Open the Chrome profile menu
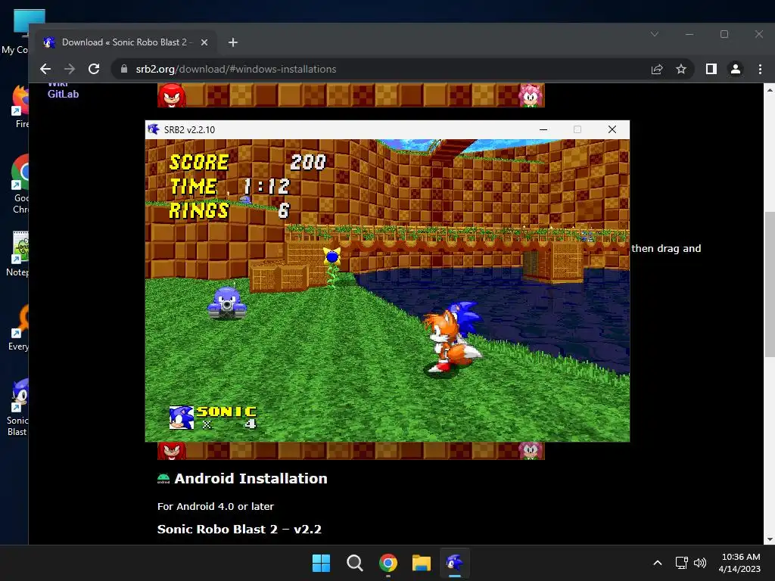775x581 pixels. coord(736,69)
